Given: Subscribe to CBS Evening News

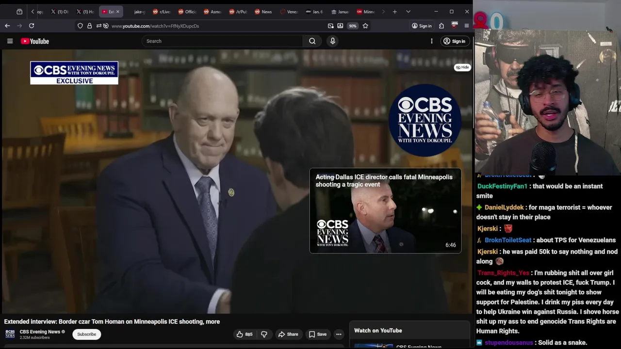Looking at the screenshot, I should [x=86, y=334].
